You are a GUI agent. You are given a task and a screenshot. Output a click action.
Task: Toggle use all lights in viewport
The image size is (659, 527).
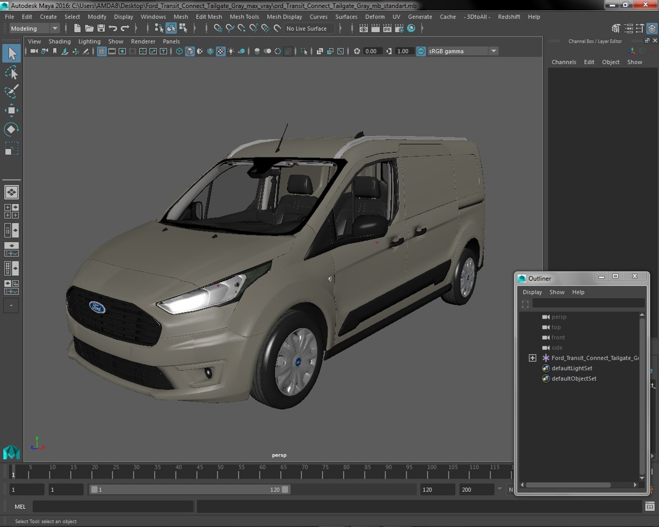(231, 51)
